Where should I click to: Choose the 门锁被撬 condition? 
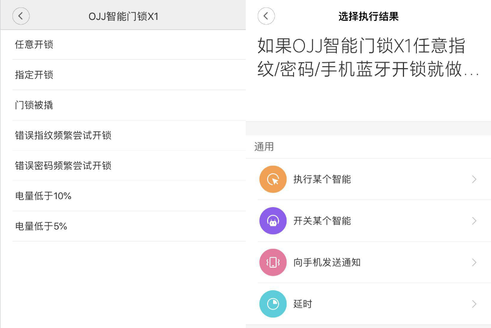[x=34, y=105]
